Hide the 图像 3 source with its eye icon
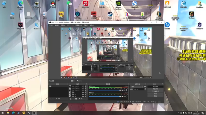 pos(83,96)
